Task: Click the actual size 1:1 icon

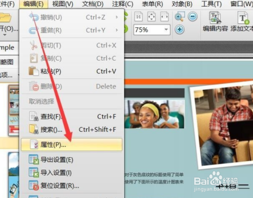Action: (x=138, y=17)
